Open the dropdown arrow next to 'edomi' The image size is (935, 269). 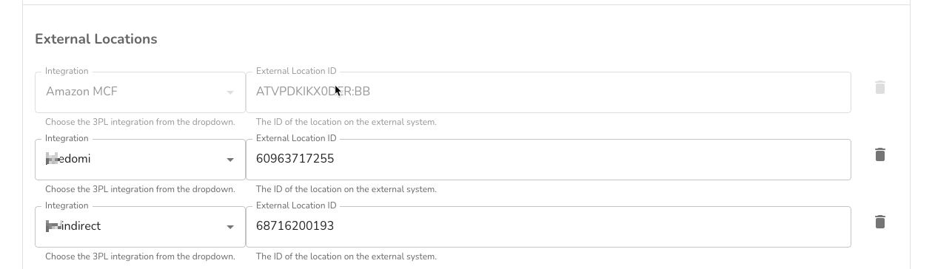click(230, 160)
